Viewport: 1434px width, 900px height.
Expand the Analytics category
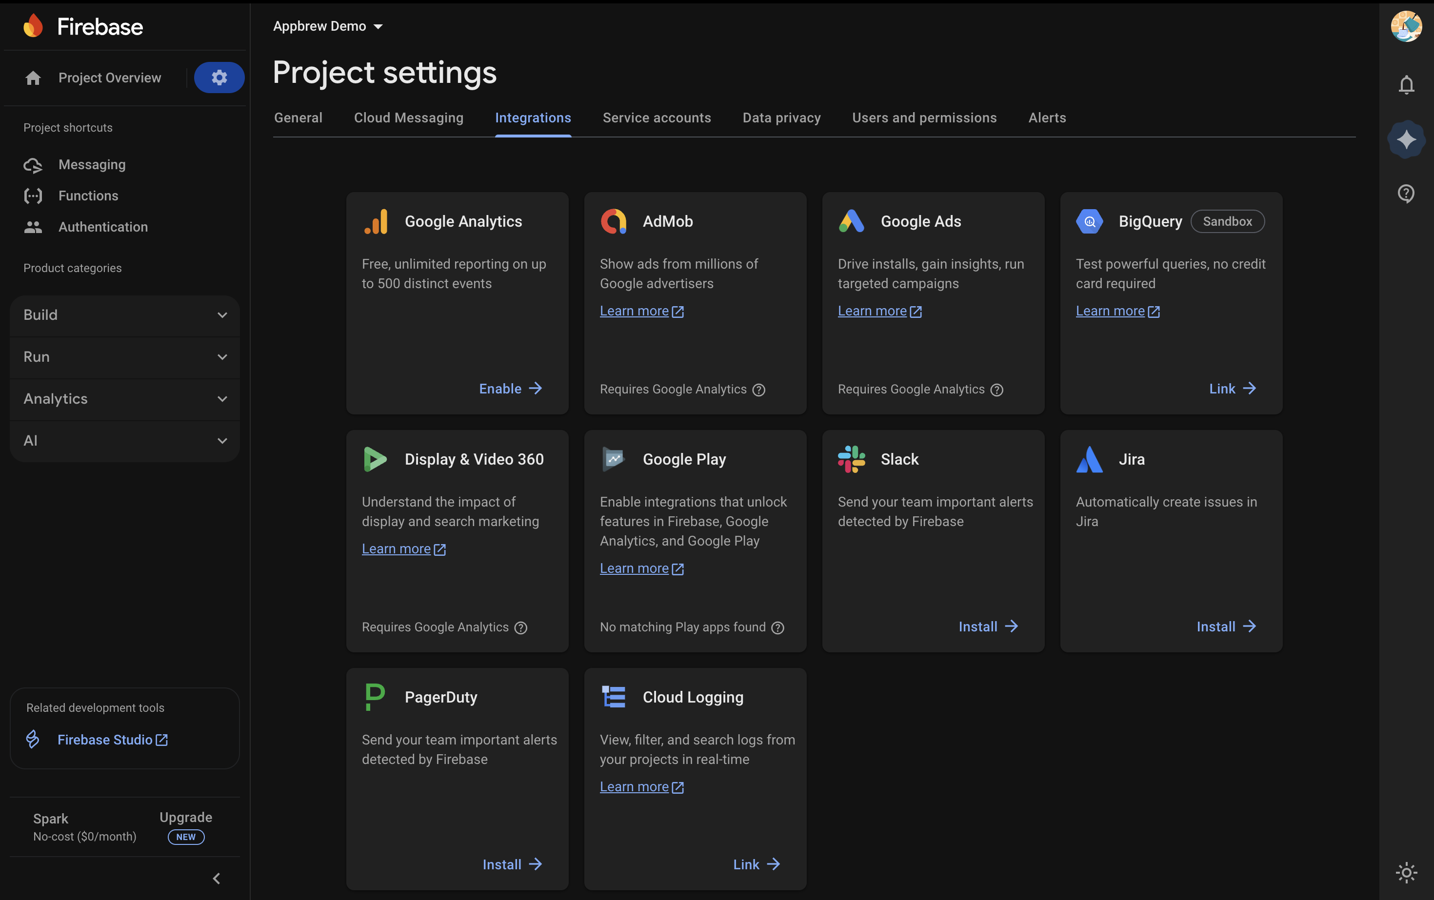click(124, 399)
